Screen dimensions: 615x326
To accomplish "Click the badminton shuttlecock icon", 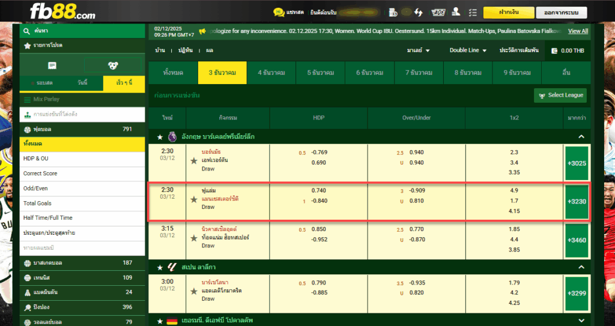I will [28, 292].
